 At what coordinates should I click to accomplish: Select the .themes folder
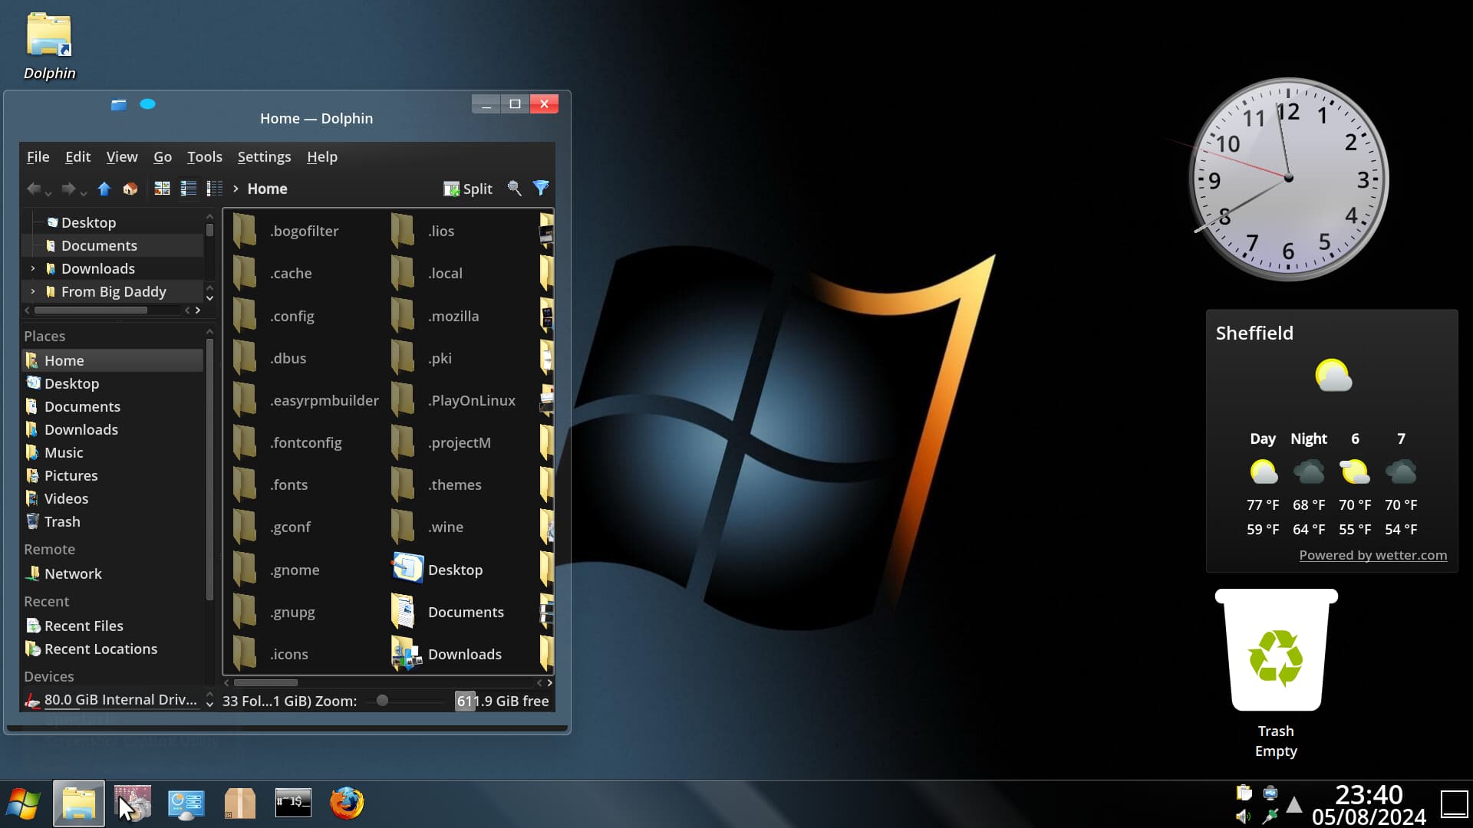click(x=437, y=485)
